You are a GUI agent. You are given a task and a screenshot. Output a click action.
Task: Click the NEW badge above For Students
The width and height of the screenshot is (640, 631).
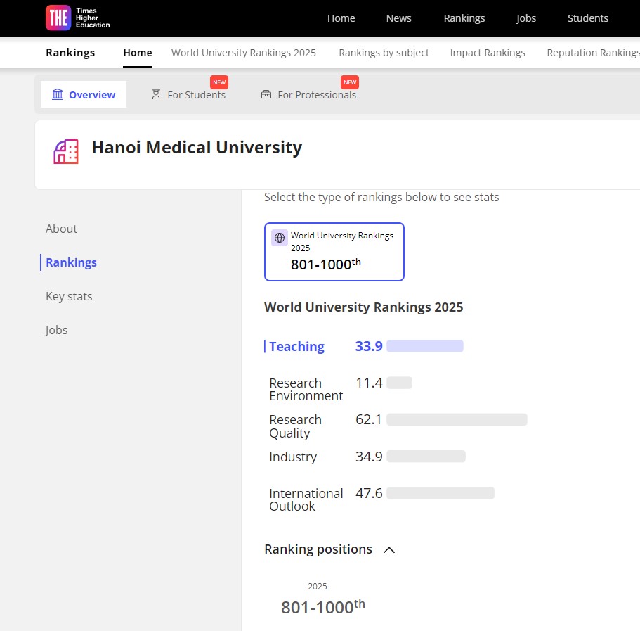point(219,82)
